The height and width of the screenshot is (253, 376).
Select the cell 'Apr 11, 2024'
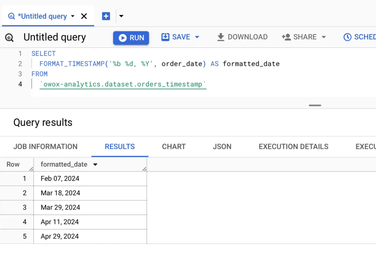pyautogui.click(x=90, y=222)
